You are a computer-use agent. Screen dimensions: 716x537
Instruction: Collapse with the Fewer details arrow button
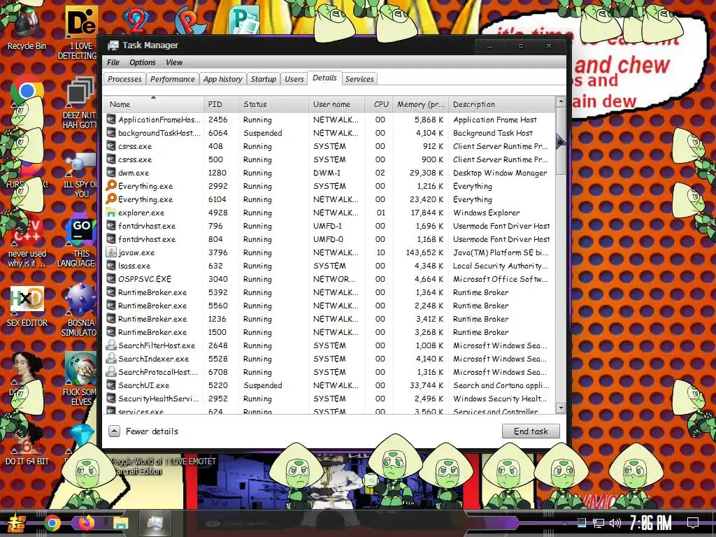tap(114, 431)
